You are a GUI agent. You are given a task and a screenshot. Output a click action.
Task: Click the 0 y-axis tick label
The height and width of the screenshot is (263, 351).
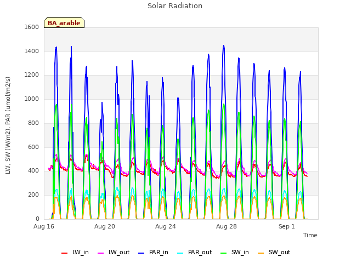coord(37,219)
